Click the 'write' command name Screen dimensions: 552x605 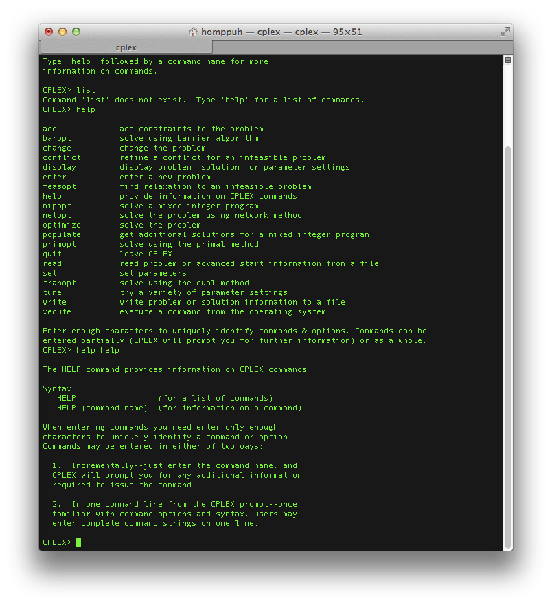click(54, 302)
